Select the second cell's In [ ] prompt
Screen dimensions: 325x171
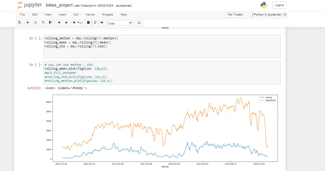click(x=35, y=65)
